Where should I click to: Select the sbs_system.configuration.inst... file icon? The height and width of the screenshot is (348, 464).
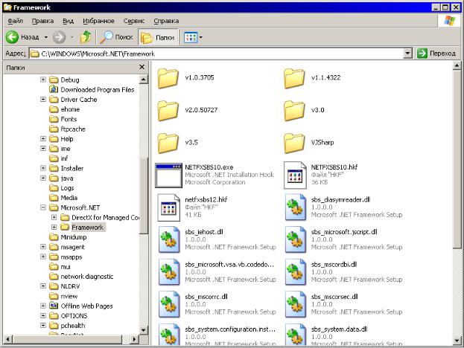coord(168,335)
